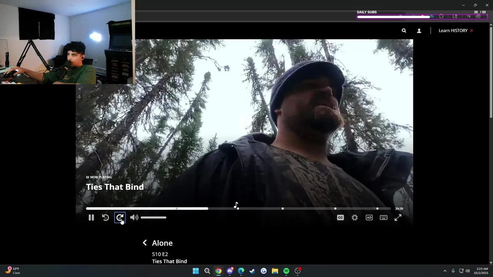493x277 pixels.
Task: Toggle audio description (AD)
Action: pyautogui.click(x=369, y=218)
